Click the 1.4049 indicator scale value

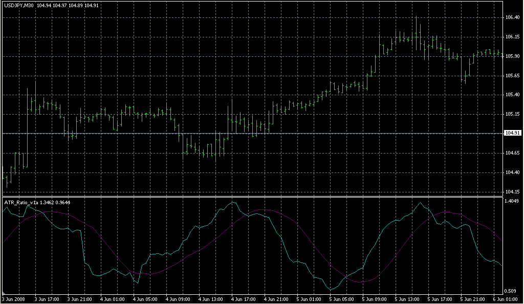512,201
